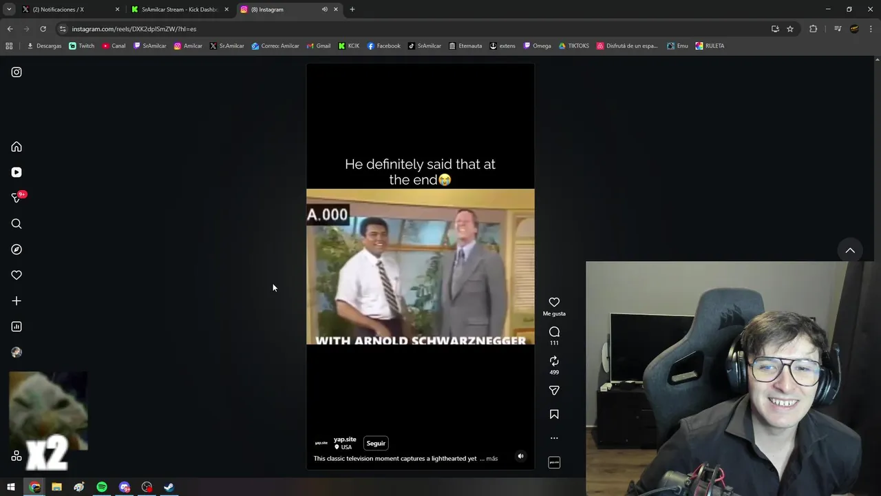Image resolution: width=881 pixels, height=496 pixels.
Task: Open the Extensions puzzle icon
Action: 813,29
